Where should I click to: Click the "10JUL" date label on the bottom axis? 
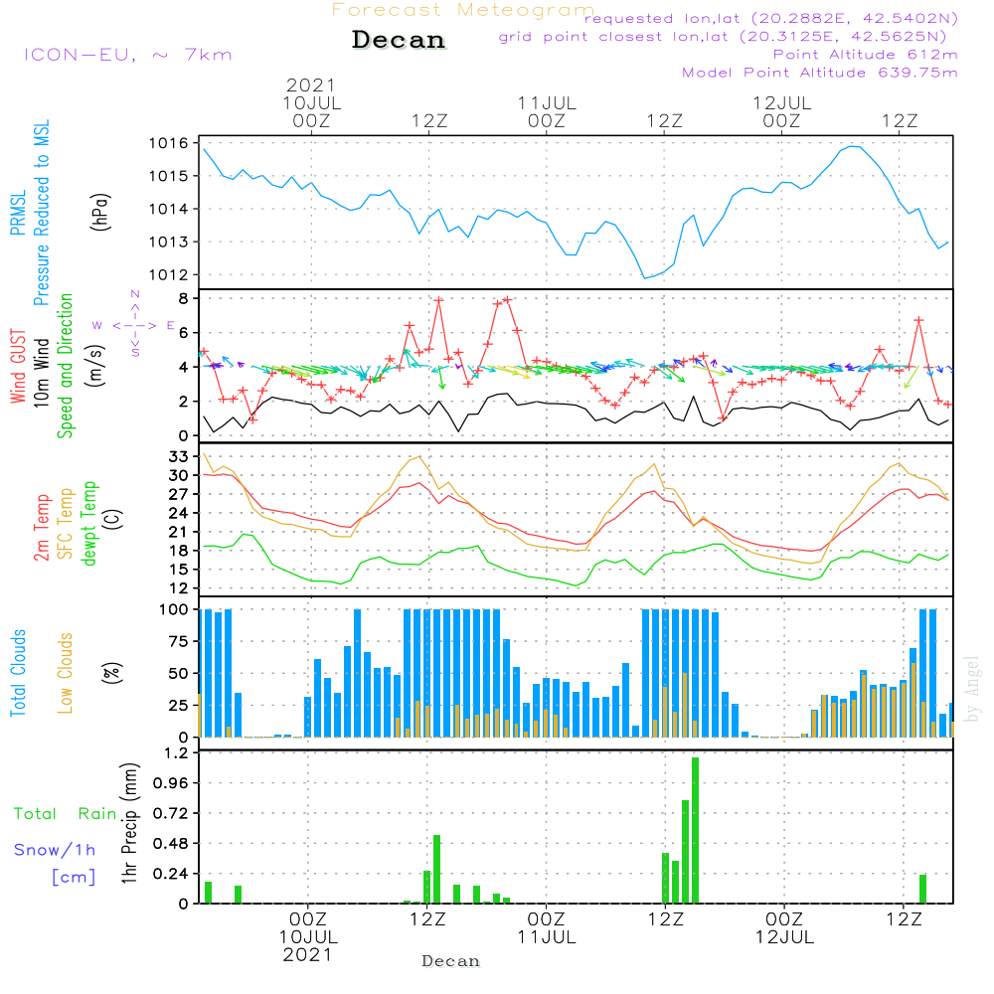pyautogui.click(x=308, y=937)
